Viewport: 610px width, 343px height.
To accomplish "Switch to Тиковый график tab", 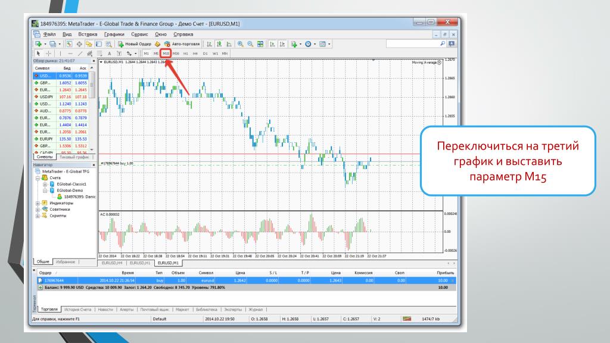I will (74, 157).
